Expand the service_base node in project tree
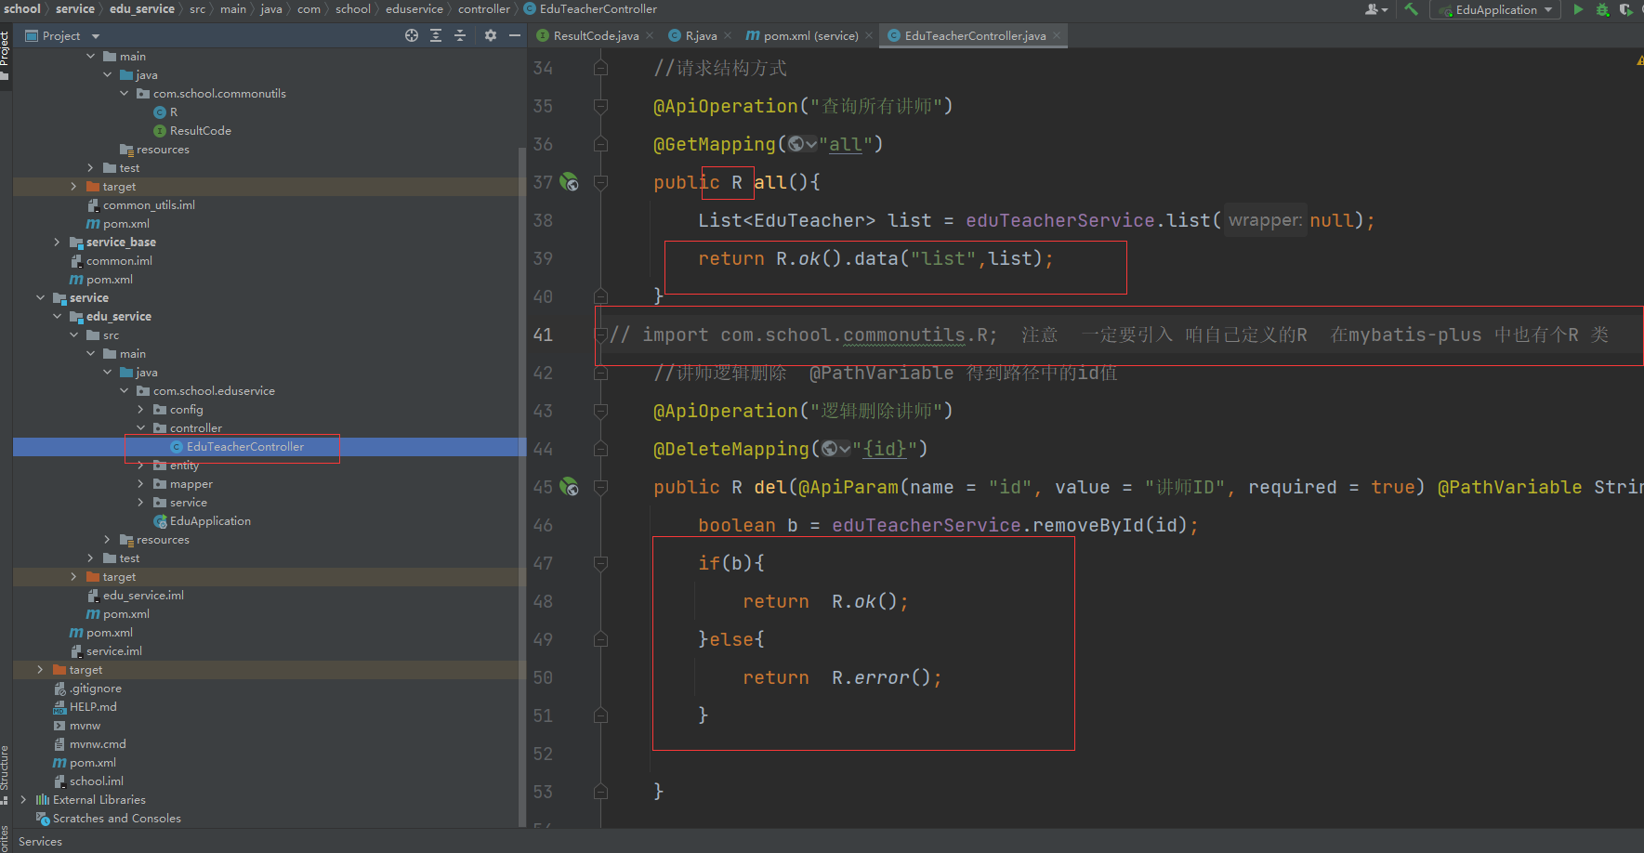The height and width of the screenshot is (853, 1644). (x=57, y=242)
